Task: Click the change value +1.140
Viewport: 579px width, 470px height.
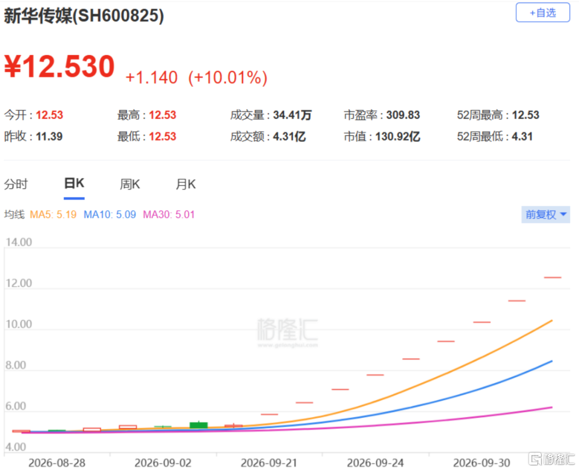Action: 151,78
